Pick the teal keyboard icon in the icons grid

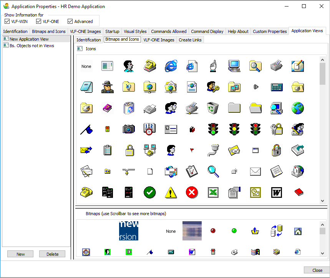277,87
